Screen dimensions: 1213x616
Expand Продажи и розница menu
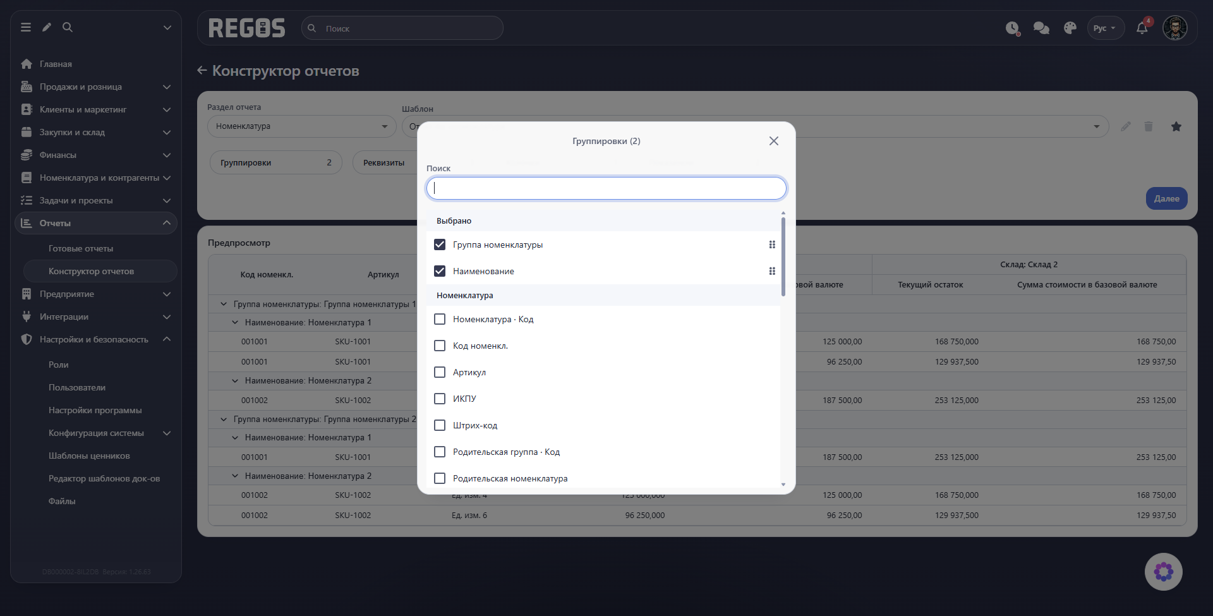pos(96,87)
